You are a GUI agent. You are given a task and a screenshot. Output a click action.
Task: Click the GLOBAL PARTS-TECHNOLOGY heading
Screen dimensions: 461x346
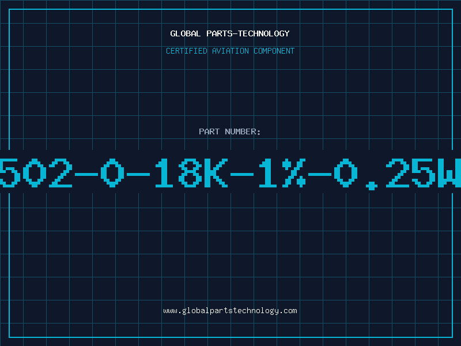tap(230, 33)
